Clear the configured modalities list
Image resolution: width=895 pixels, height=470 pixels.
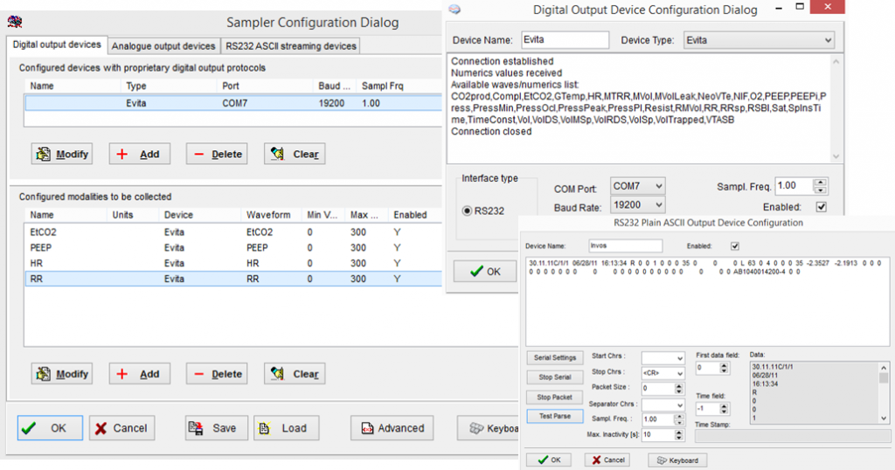(x=295, y=374)
